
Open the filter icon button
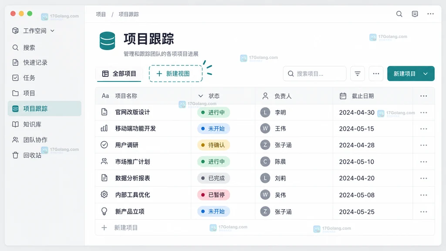click(358, 74)
